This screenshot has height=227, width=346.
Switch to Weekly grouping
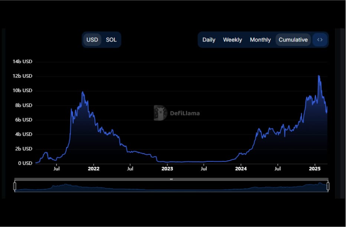point(232,40)
